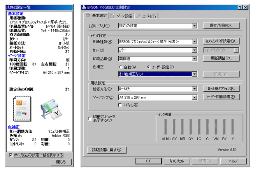Screen dimensions: 253x171
Task: Expand the 用紙種類 media type dropdown
Action: point(158,42)
